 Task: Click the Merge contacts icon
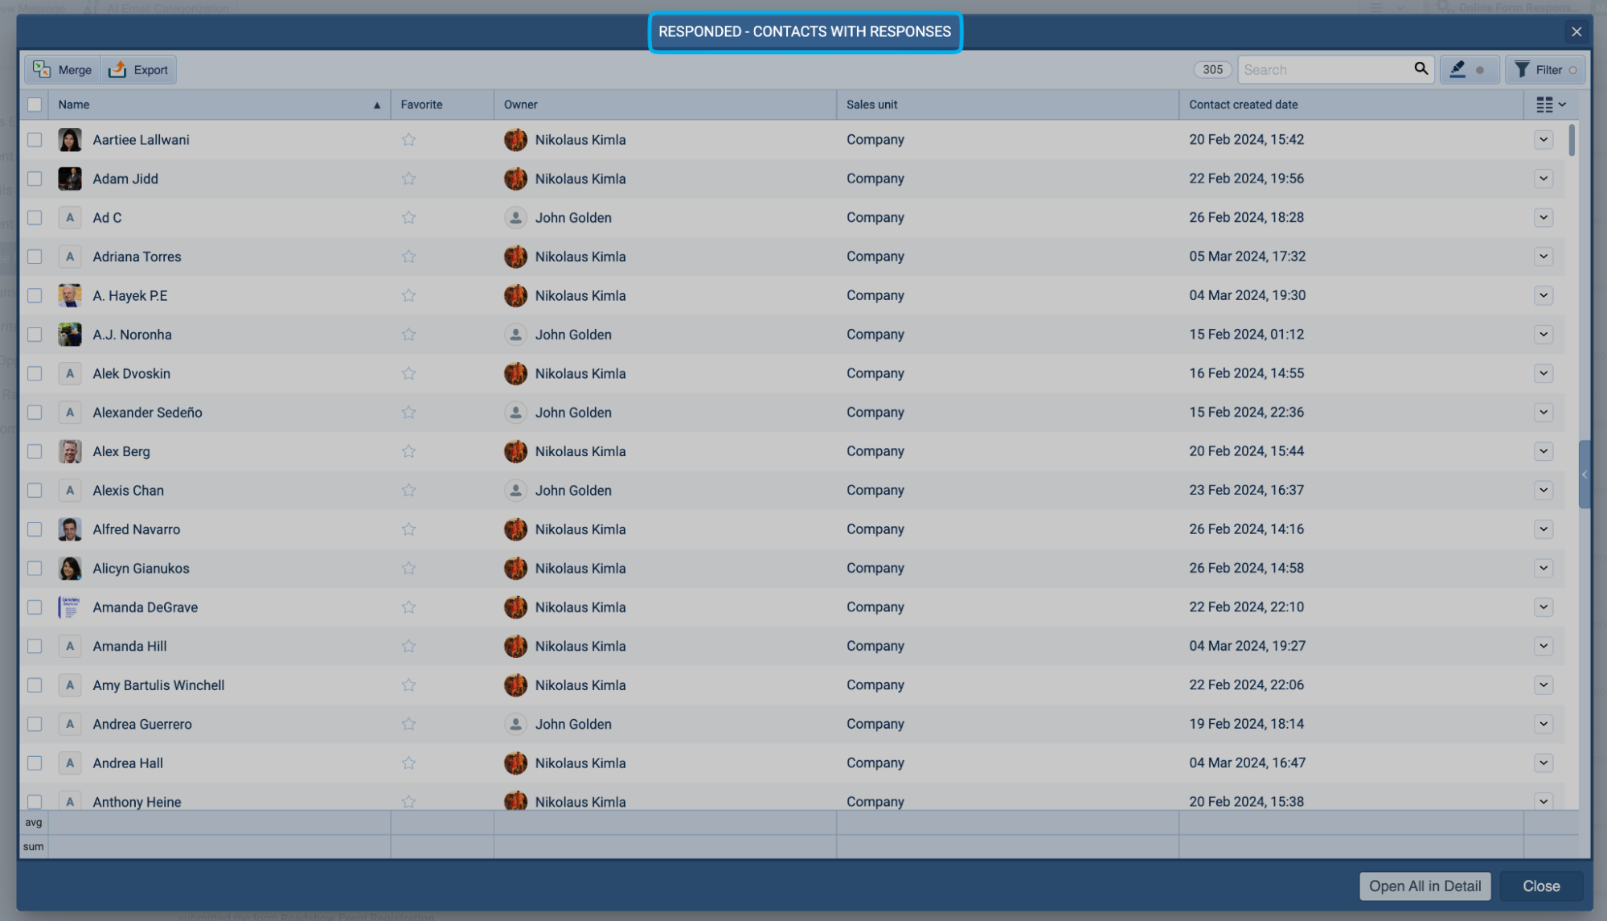pyautogui.click(x=42, y=70)
